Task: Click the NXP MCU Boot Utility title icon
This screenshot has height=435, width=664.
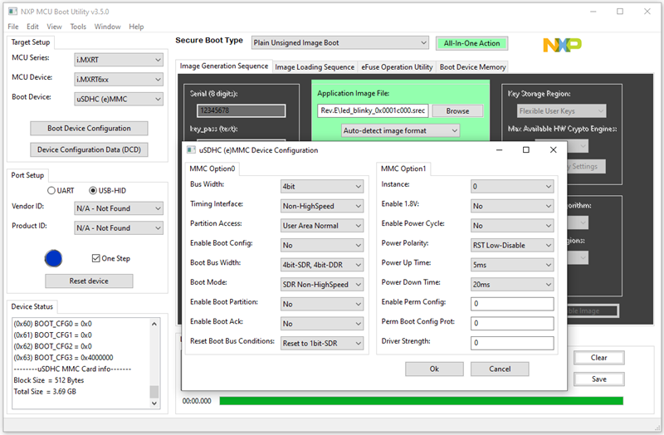Action: click(12, 12)
